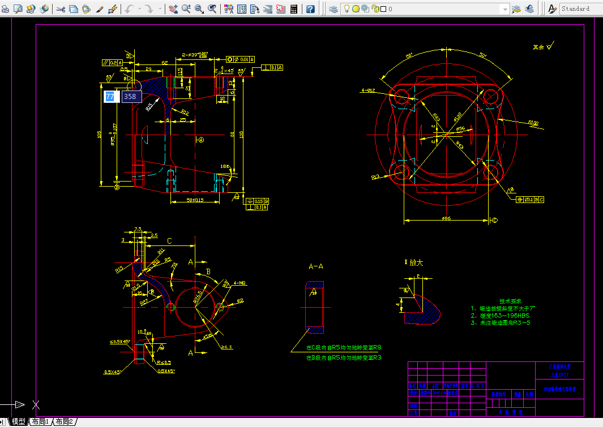Expand the Redo history dropdown arrow
Image resolution: width=603 pixels, height=427 pixels.
click(160, 9)
